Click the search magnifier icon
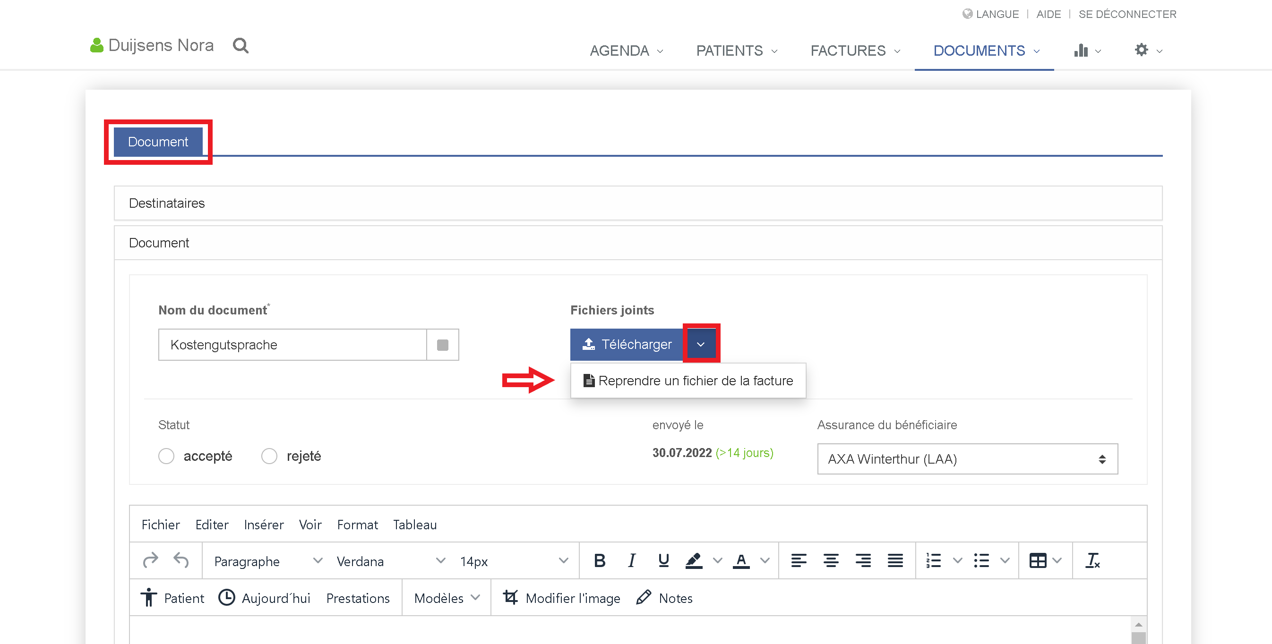This screenshot has height=644, width=1272. [241, 45]
